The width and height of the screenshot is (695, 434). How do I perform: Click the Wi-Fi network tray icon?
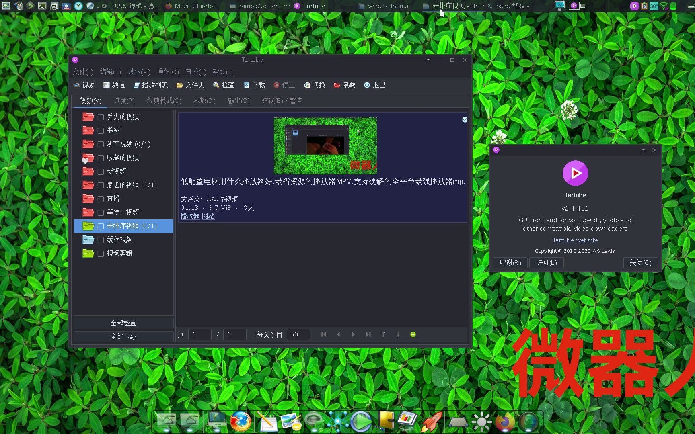pyautogui.click(x=664, y=6)
